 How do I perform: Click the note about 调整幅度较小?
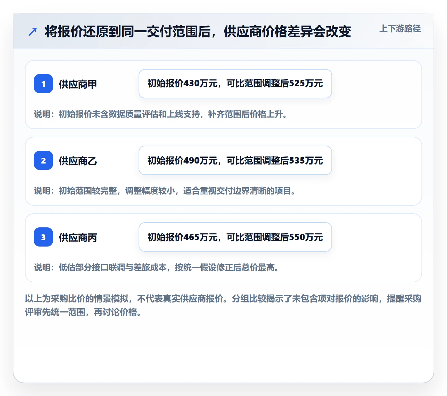(x=165, y=191)
